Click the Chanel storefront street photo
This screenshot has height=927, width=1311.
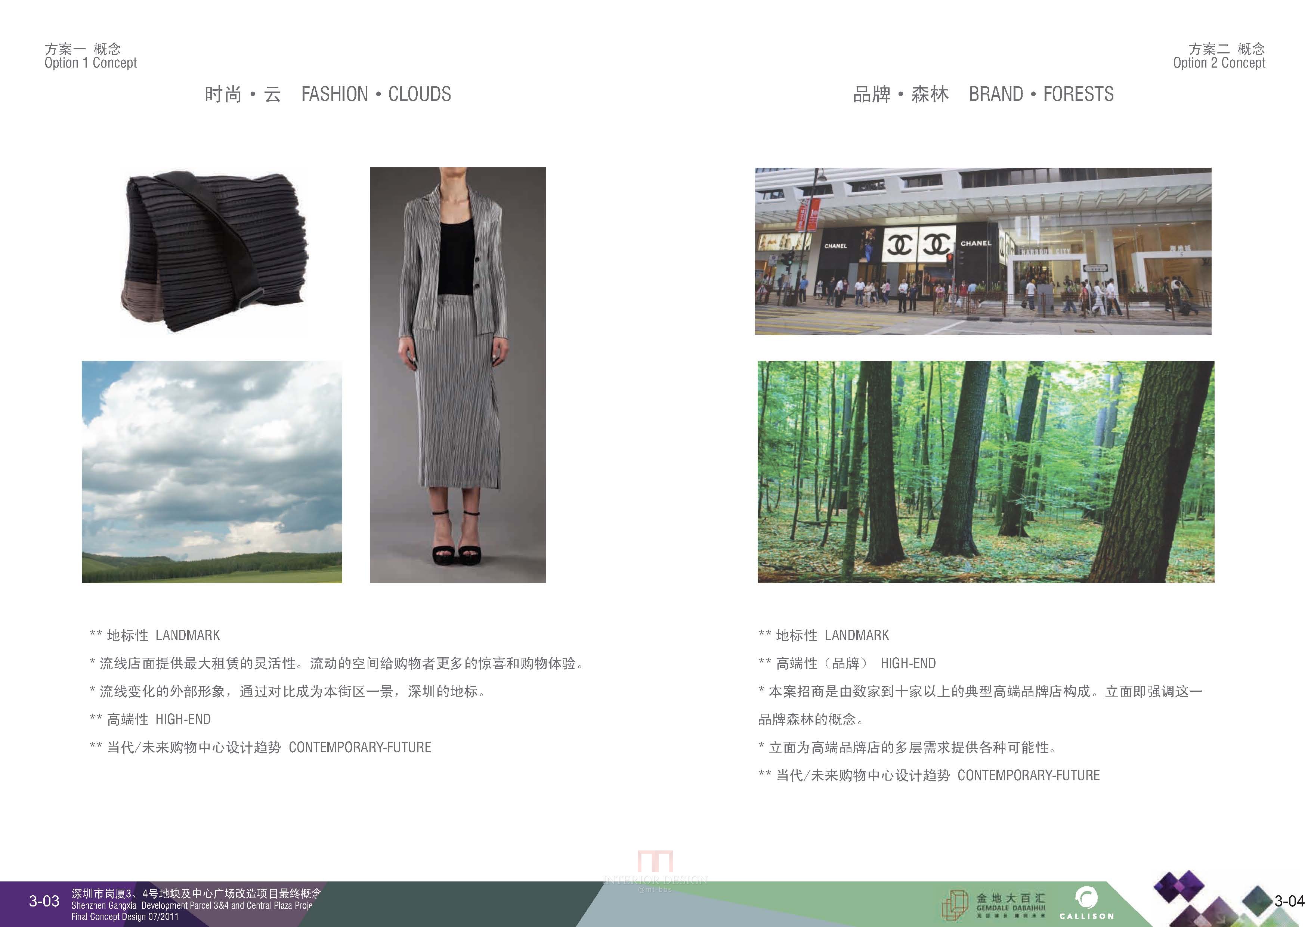coord(983,251)
